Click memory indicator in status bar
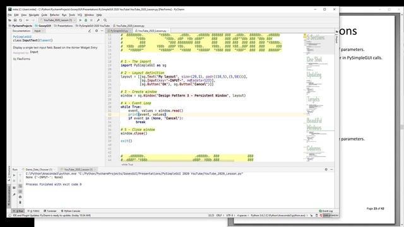 (331, 216)
